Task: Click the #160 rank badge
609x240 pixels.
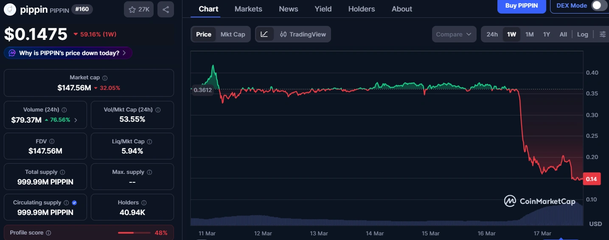Action: [82, 9]
